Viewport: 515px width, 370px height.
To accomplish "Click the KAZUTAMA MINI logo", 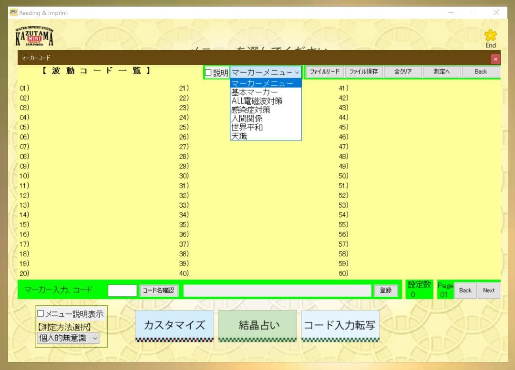I will (34, 37).
